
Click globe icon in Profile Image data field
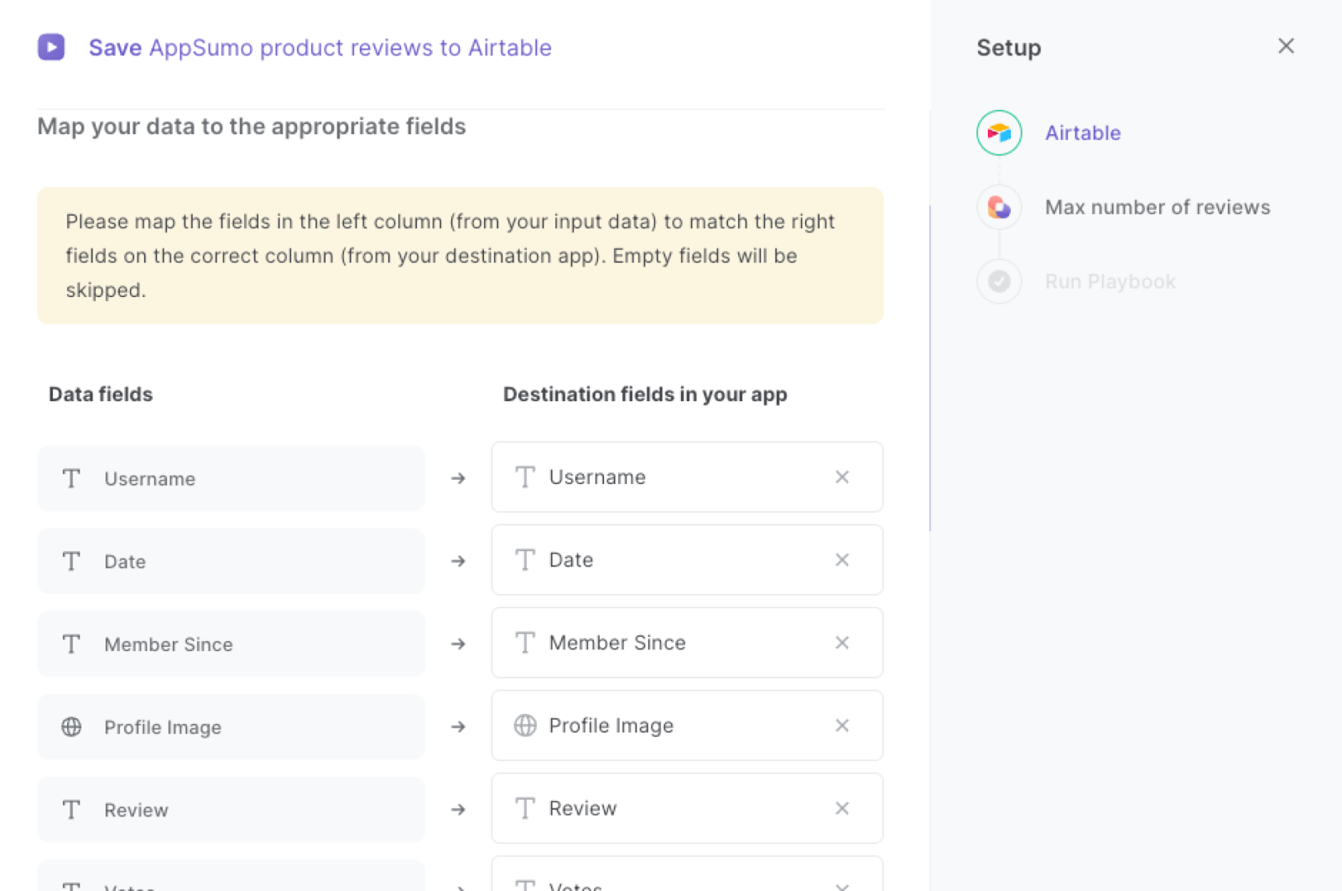[x=71, y=727]
